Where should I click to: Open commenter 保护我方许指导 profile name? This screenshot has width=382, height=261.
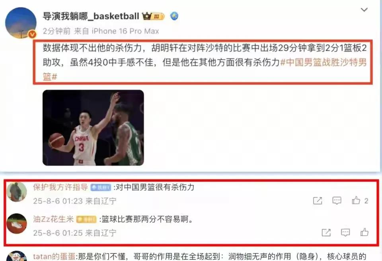coord(60,187)
